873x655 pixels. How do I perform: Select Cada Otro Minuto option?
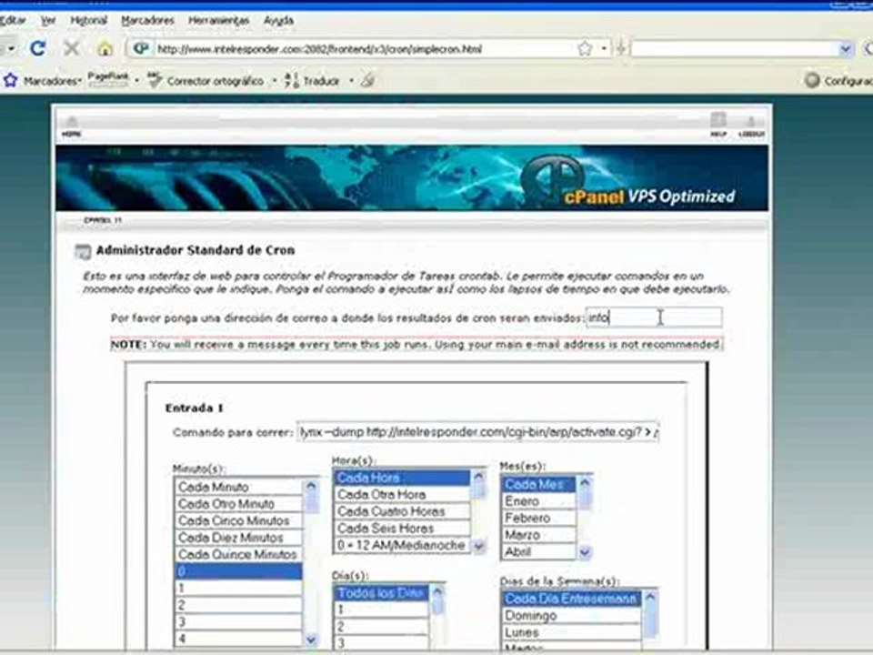[238, 504]
